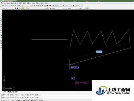The width and height of the screenshot is (134, 101).
Task: Open the 文件(F) File menu
Action: pos(4,3)
